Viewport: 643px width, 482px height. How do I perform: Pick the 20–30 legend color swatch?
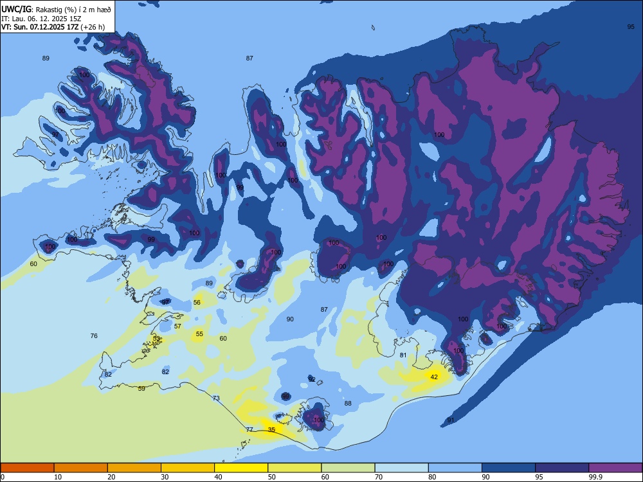pyautogui.click(x=134, y=468)
